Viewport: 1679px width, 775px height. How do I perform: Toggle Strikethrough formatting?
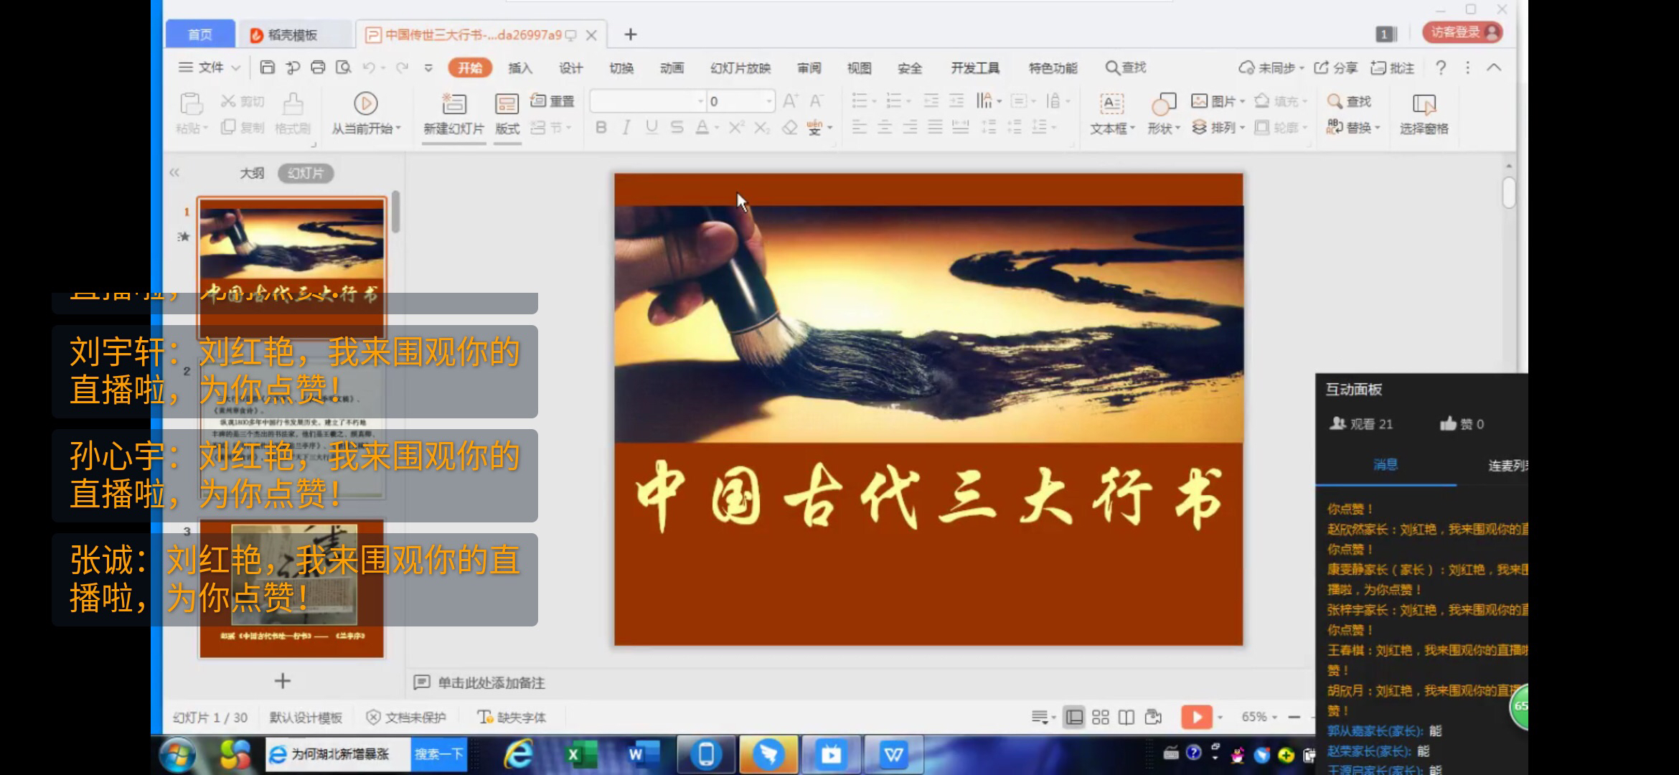(677, 128)
